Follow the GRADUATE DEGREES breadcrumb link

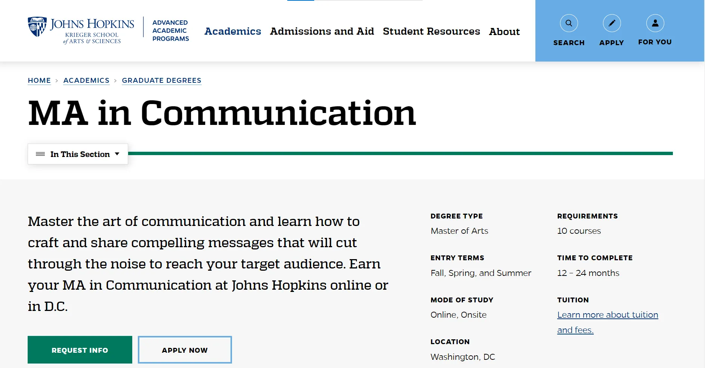click(161, 81)
